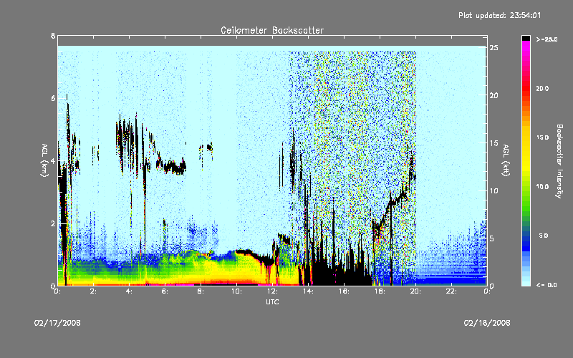
Task: Select the '12:' hour tick on the UTC axis
Action: [x=273, y=291]
